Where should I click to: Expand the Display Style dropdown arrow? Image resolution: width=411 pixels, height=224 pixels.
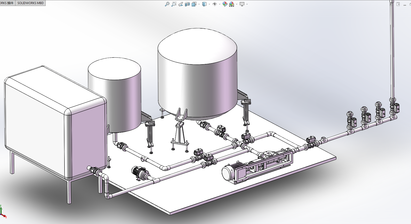209,4
